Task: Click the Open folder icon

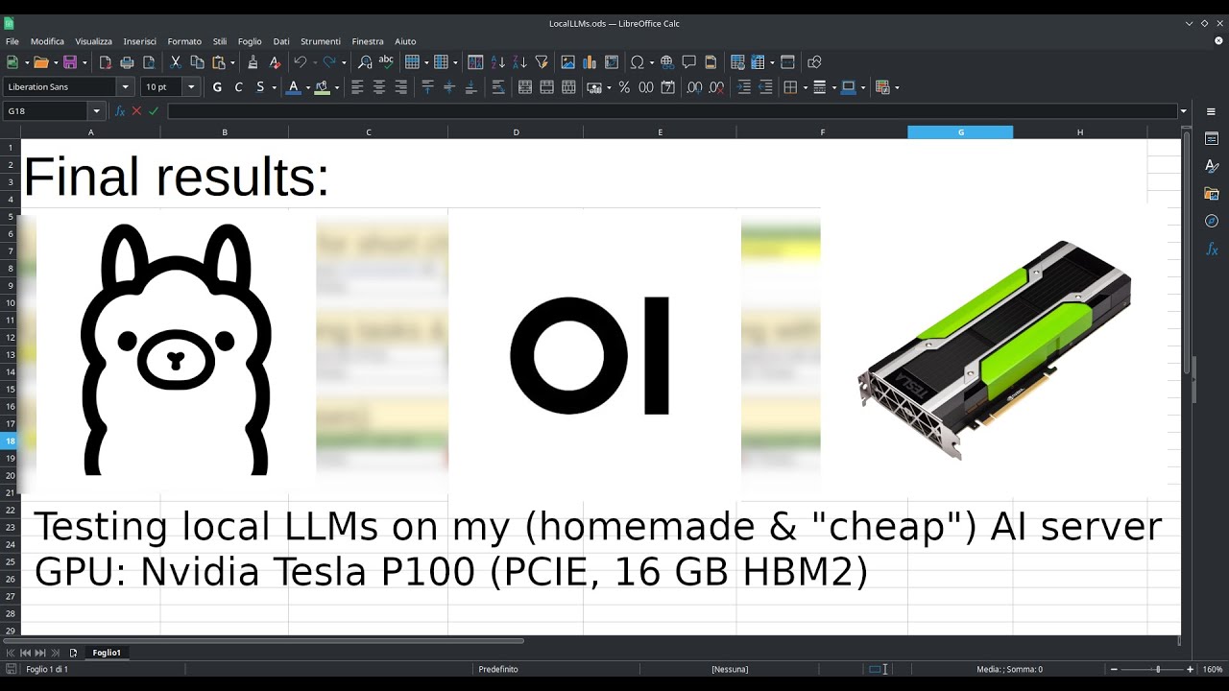Action: 40,62
